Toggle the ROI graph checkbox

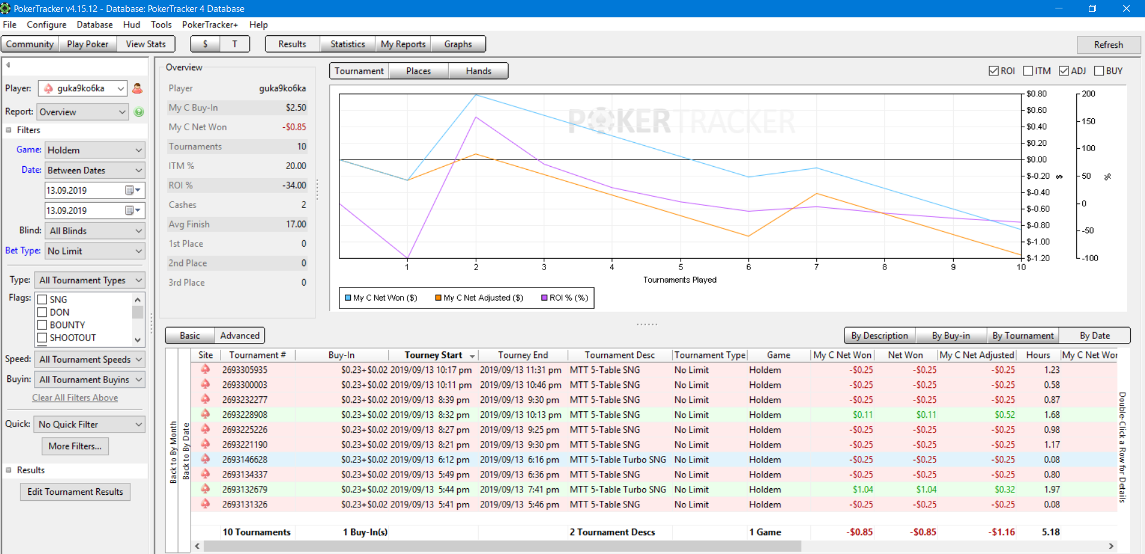(x=994, y=71)
